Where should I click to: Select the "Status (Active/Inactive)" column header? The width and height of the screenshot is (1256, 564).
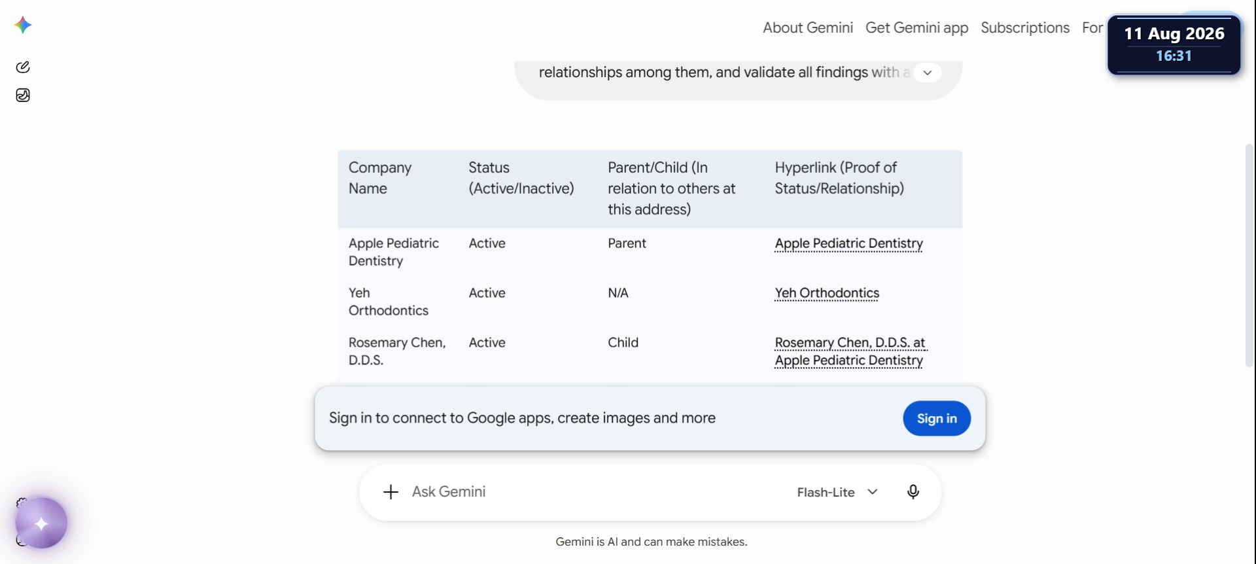click(521, 178)
